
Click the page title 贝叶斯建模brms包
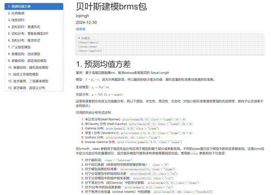click(111, 7)
